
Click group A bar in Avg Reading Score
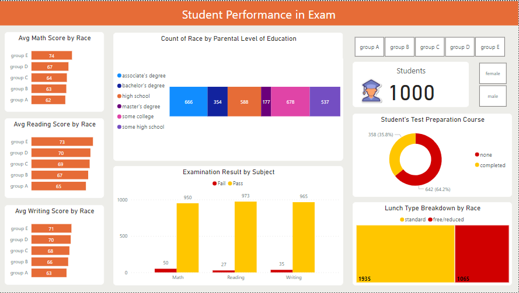pos(58,186)
